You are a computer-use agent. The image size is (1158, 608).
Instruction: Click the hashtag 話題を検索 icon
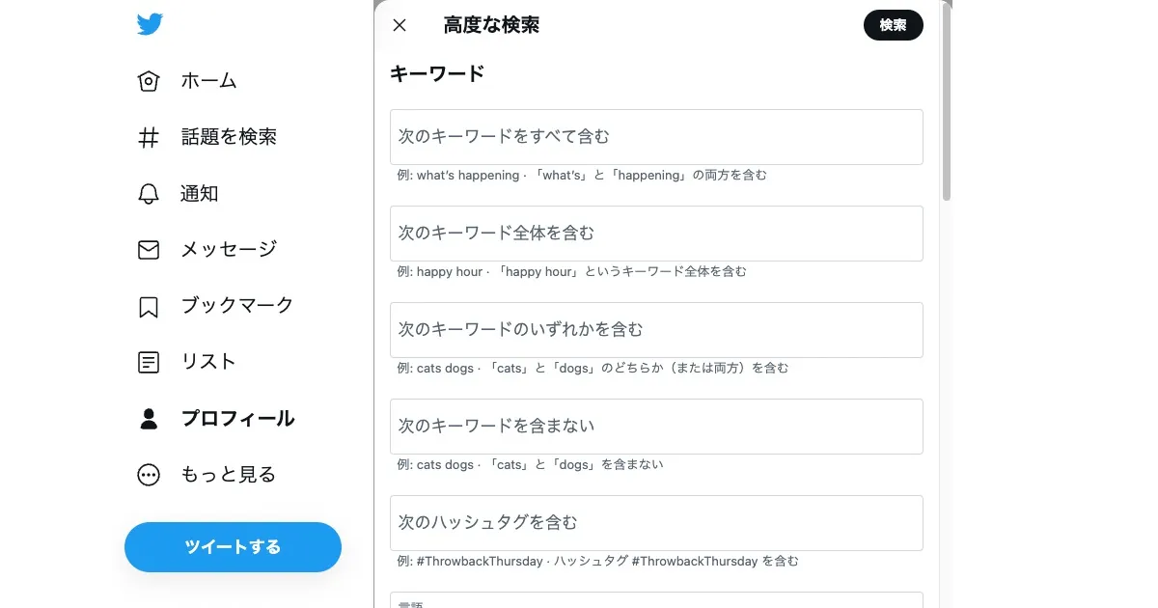(149, 138)
